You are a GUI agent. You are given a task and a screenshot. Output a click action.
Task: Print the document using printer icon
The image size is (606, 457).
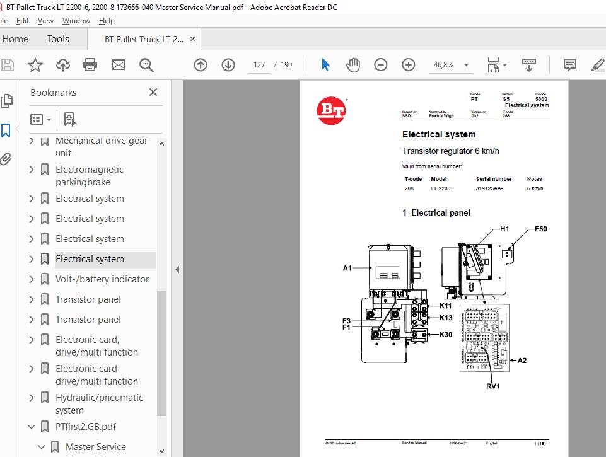90,65
